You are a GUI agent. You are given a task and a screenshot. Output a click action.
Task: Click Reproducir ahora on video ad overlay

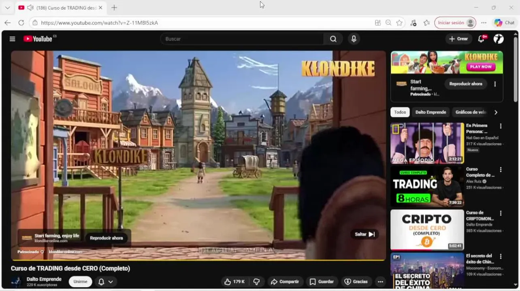point(106,238)
